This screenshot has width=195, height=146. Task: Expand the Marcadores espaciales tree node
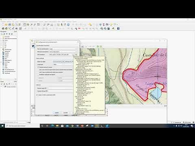(x=1, y=39)
